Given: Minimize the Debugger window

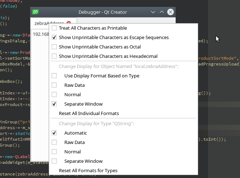Looking at the screenshot, I should click(x=153, y=12).
